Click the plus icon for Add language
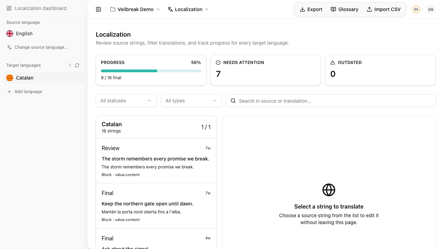 tap(9, 92)
